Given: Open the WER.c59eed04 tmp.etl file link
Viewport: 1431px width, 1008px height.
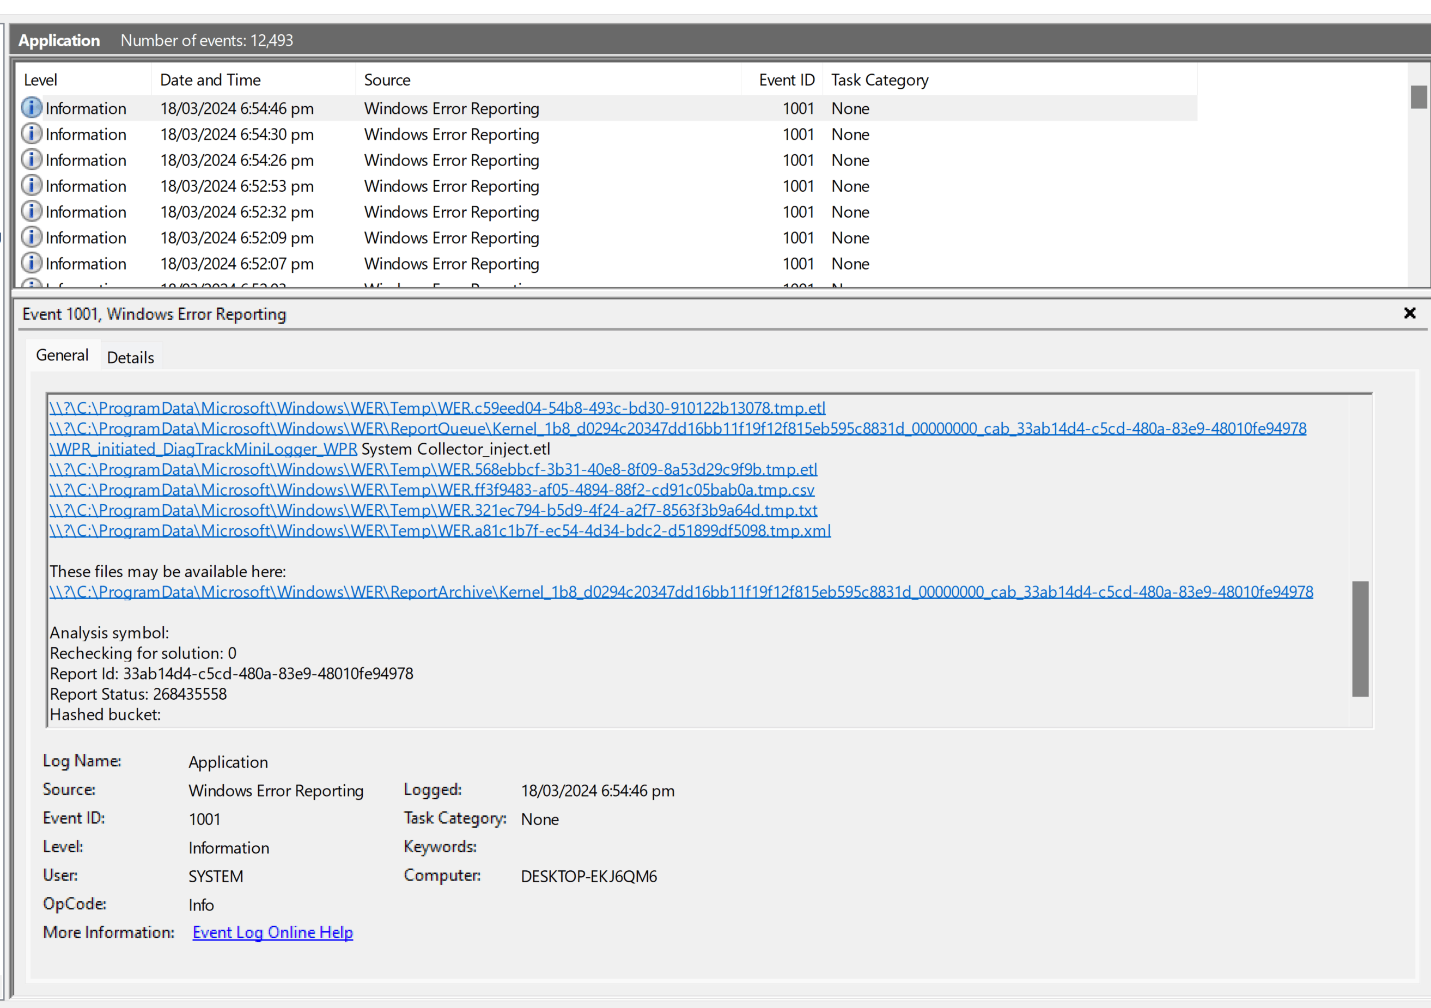Looking at the screenshot, I should [x=437, y=408].
